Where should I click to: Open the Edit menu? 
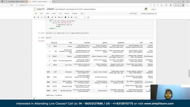(42, 13)
